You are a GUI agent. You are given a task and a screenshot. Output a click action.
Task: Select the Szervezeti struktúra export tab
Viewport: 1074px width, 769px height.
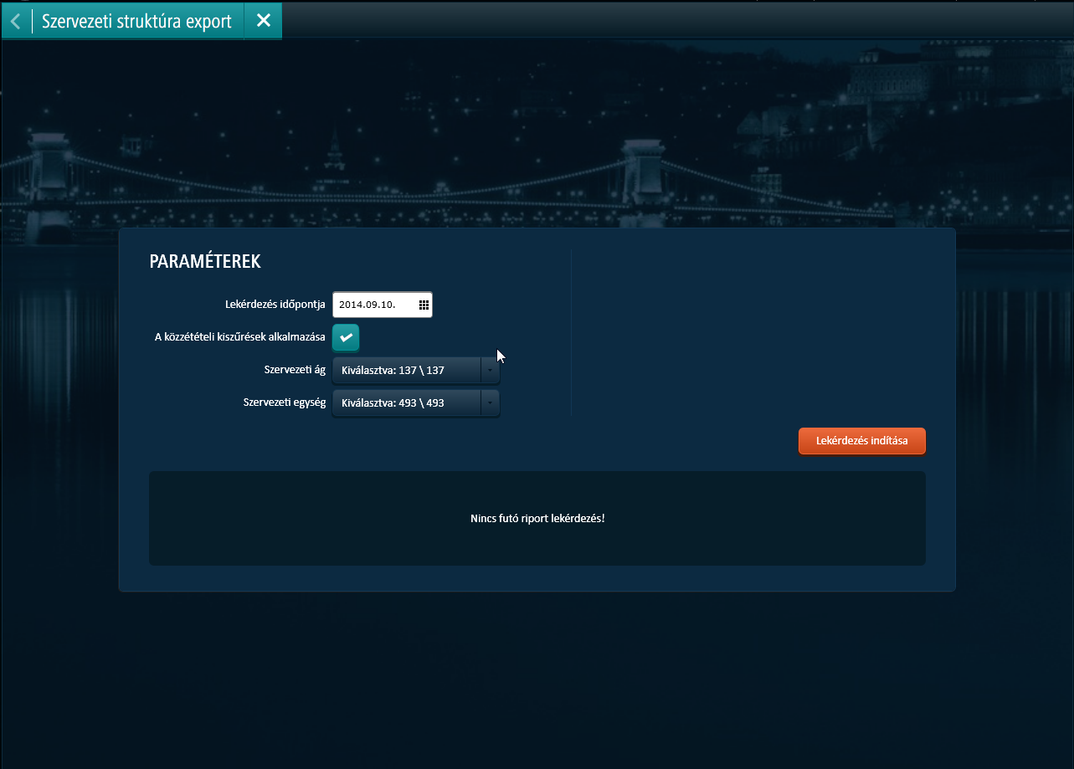coord(136,21)
